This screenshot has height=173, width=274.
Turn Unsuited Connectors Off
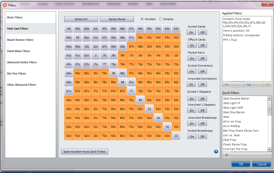click(x=202, y=84)
